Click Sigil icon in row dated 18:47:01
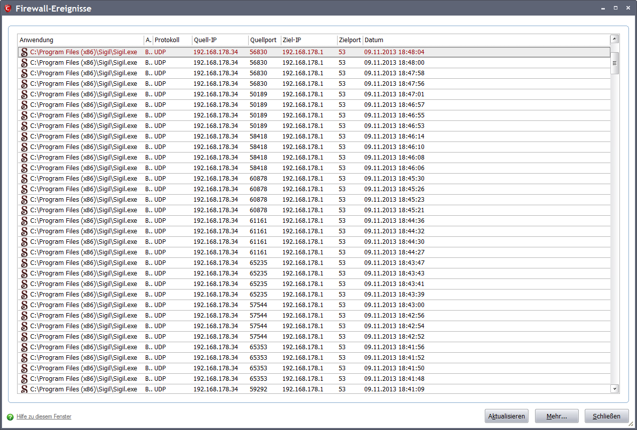This screenshot has width=637, height=430. tap(24, 94)
